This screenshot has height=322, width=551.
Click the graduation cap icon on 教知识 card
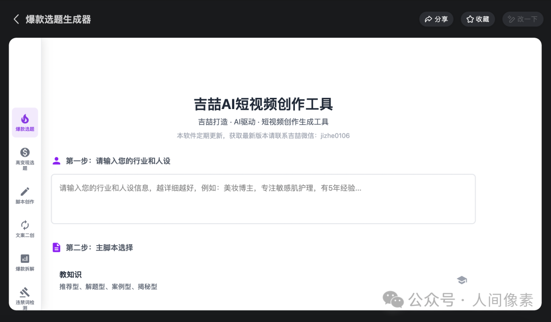(x=462, y=280)
